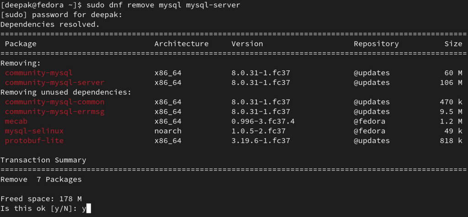This screenshot has height=217, width=468.
Task: Click the Package column header
Action: [x=21, y=44]
